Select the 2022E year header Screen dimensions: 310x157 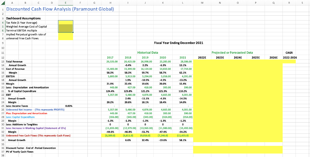(x=202, y=58)
